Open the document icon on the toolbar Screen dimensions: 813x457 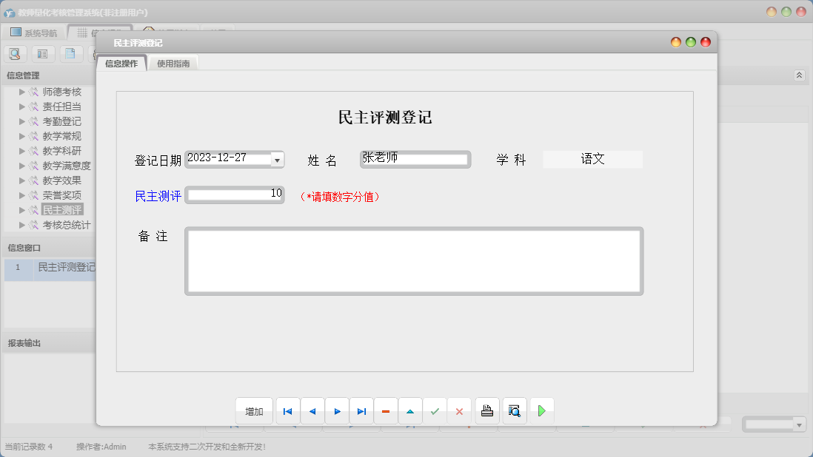pyautogui.click(x=70, y=53)
